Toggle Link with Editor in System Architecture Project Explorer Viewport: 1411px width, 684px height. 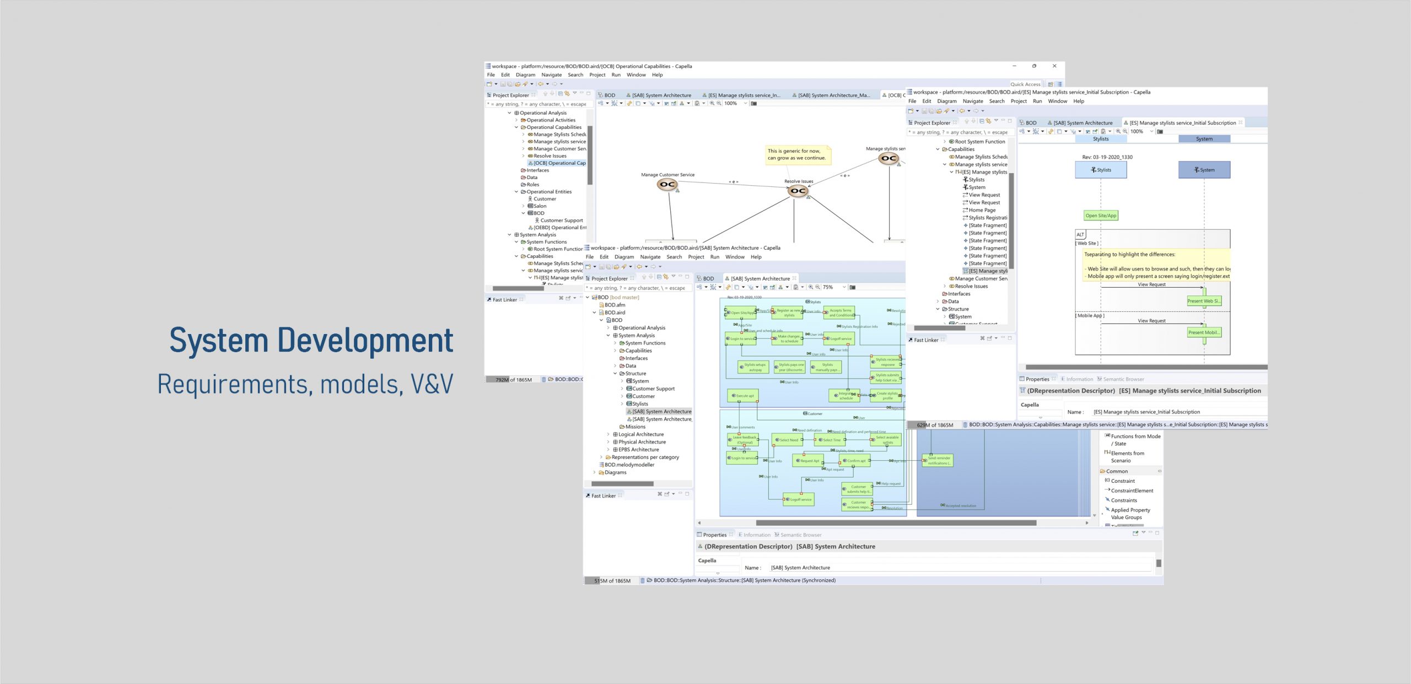pos(666,277)
